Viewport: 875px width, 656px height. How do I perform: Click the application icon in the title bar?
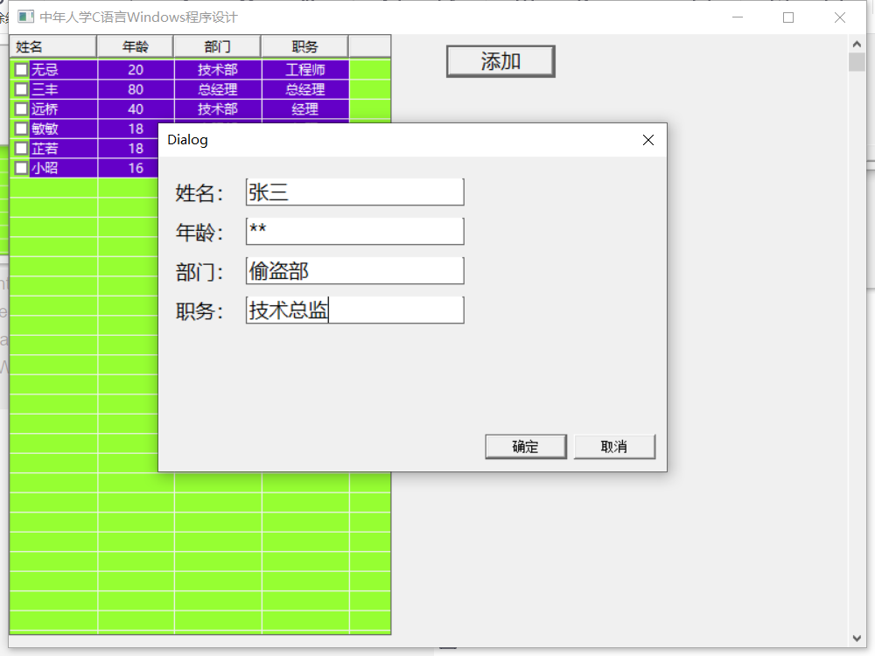pyautogui.click(x=24, y=17)
